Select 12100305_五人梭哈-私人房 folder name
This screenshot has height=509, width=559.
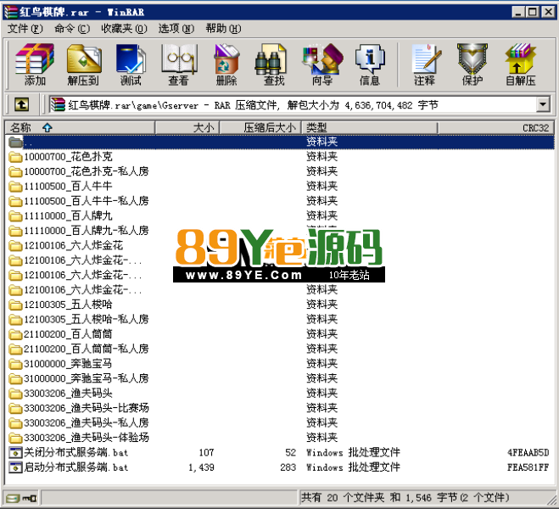87,319
